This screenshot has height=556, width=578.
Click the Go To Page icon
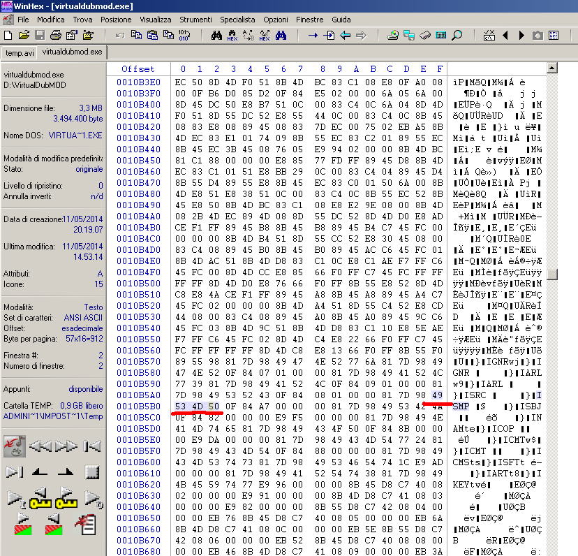(329, 36)
